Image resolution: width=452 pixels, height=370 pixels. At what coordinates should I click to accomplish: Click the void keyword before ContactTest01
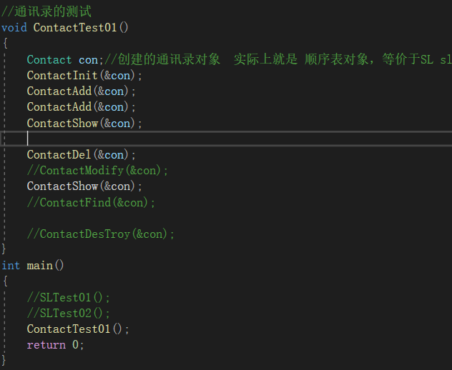[14, 28]
